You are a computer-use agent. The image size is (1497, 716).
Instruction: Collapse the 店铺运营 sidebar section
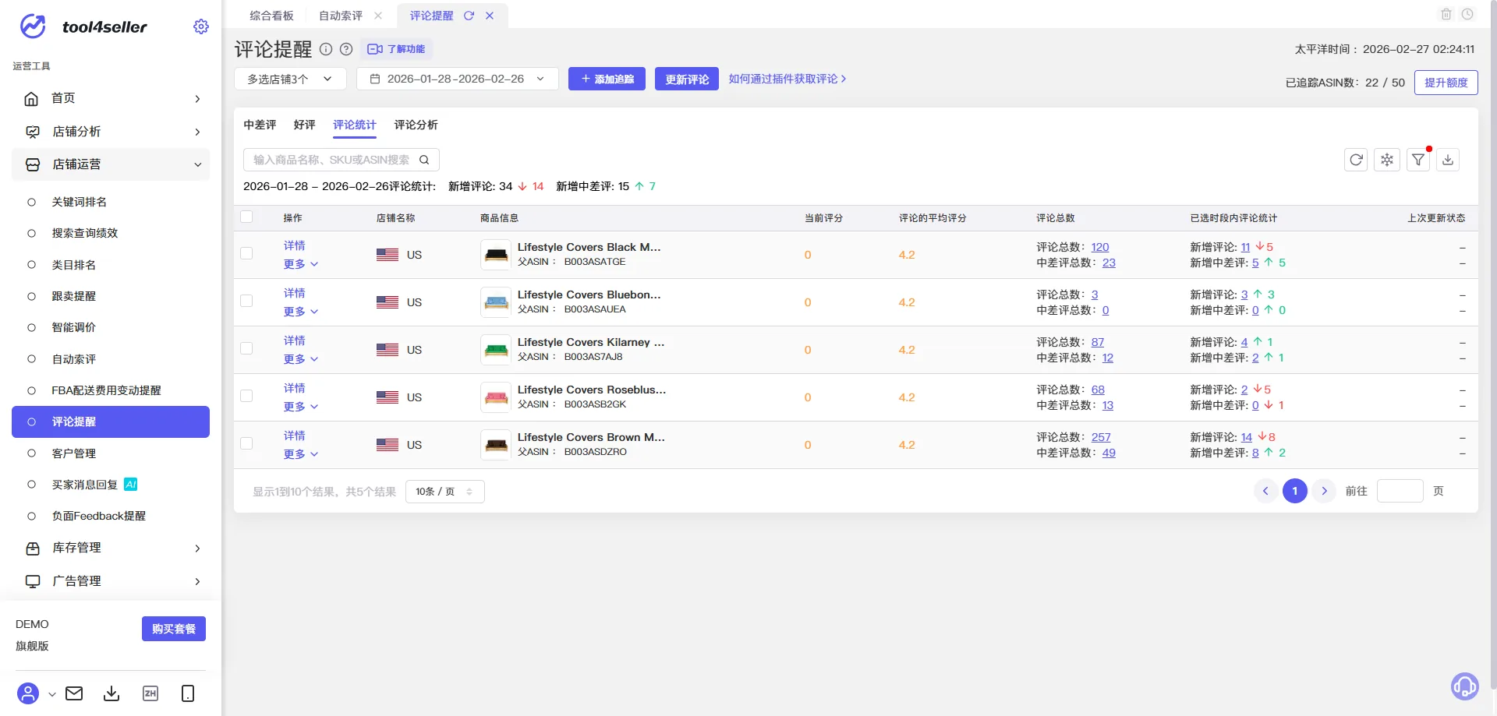coord(111,164)
